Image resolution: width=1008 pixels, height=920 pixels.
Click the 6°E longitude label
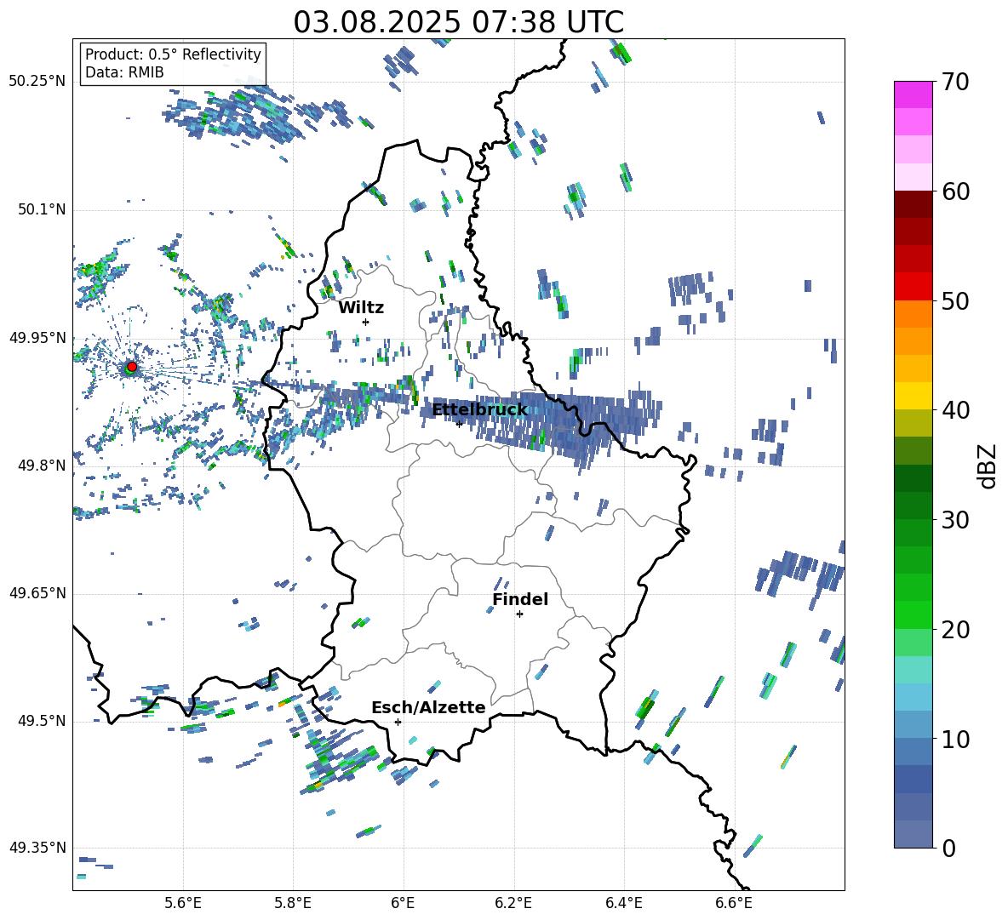[403, 904]
